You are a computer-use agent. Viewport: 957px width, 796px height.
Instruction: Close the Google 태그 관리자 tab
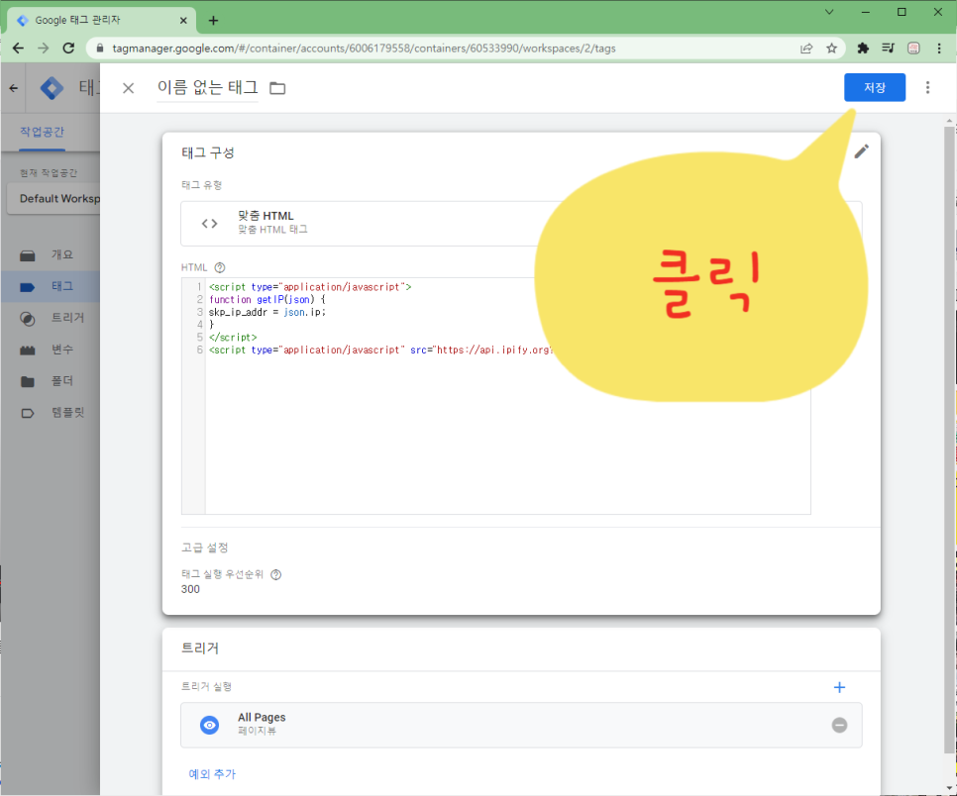pyautogui.click(x=183, y=21)
